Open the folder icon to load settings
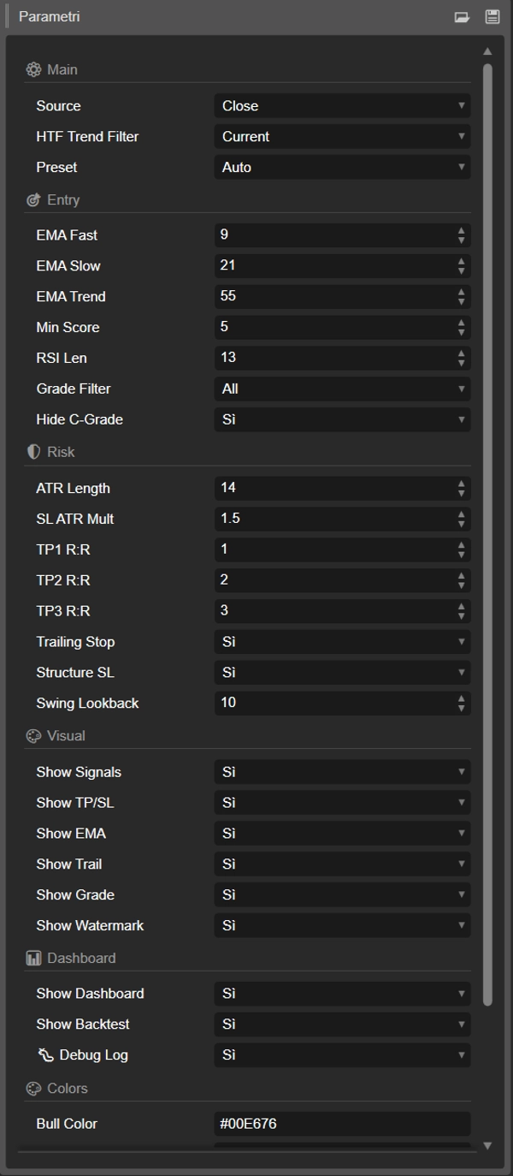This screenshot has width=513, height=1176. 463,15
